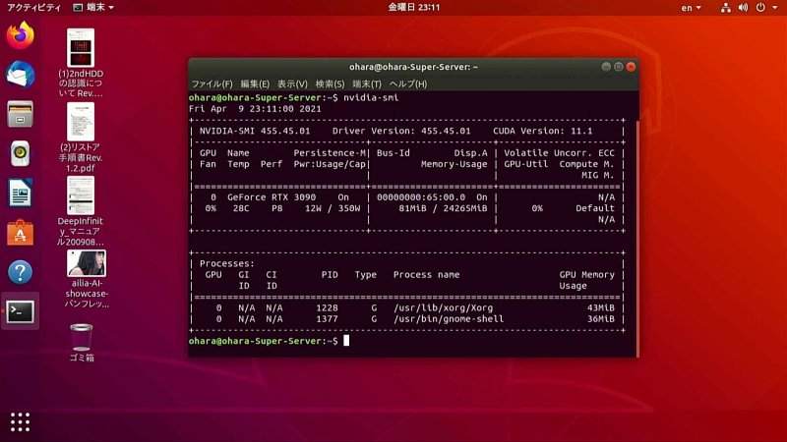Image resolution: width=787 pixels, height=442 pixels.
Task: Open the power system menu icon
Action: point(760,8)
